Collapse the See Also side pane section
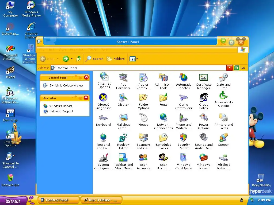Viewport: 274px width, 205px height. [86, 98]
